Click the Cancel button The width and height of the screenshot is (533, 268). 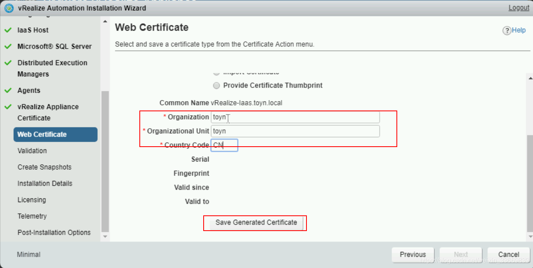point(508,255)
